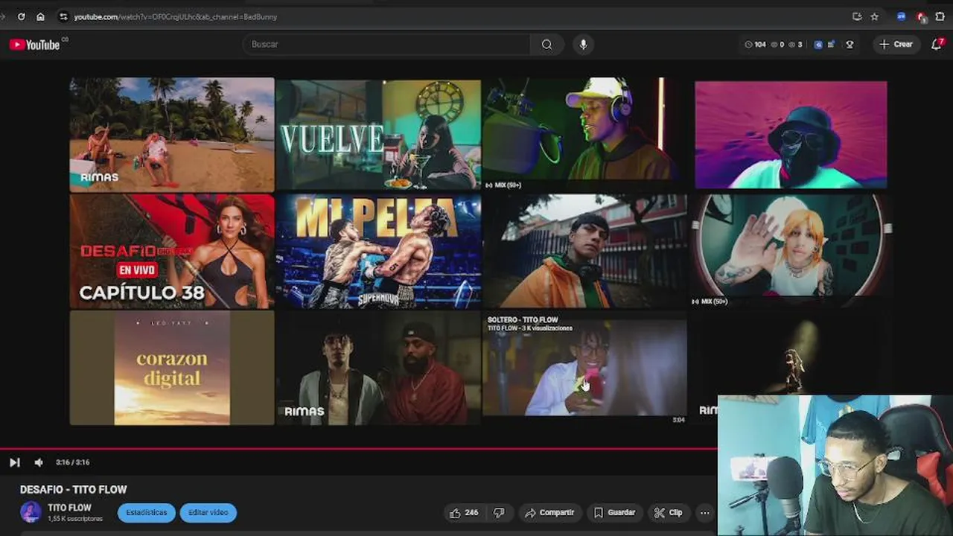Click the Editar video button

coord(208,512)
